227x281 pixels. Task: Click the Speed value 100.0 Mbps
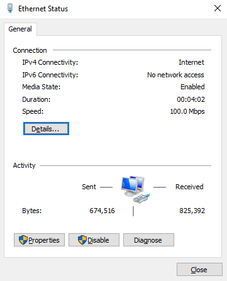tap(187, 111)
